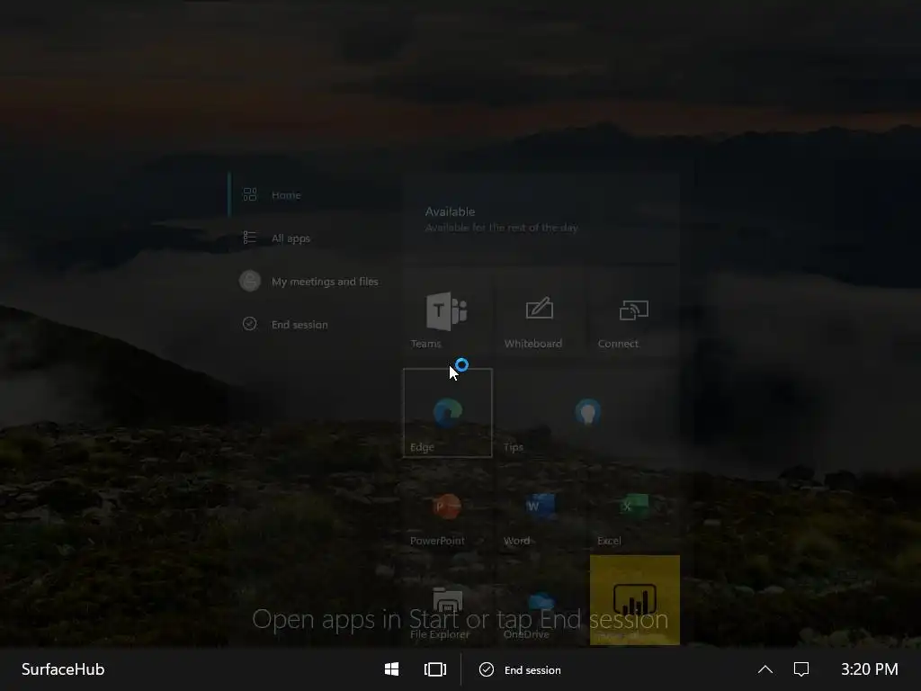Open the Connect app tile
Viewport: 921px width, 691px height.
point(634,313)
